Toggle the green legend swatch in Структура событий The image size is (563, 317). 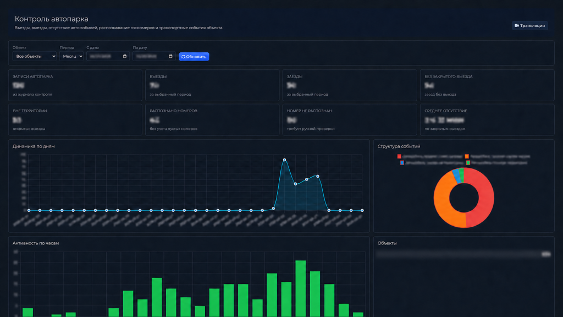(x=468, y=163)
